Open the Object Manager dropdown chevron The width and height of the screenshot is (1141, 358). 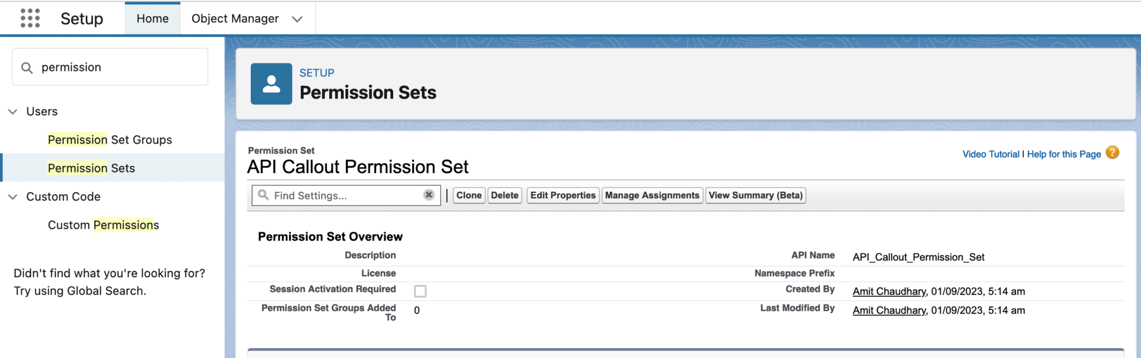pos(298,18)
